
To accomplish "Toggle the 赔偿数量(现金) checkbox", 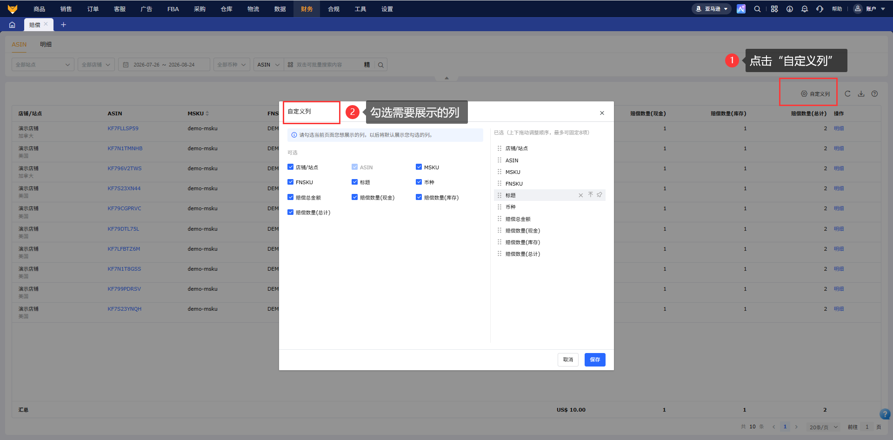I will click(354, 197).
